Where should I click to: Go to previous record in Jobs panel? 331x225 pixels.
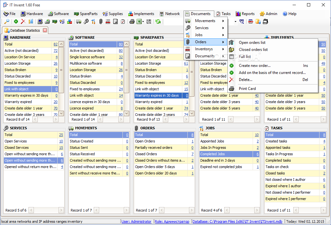pos(227,210)
